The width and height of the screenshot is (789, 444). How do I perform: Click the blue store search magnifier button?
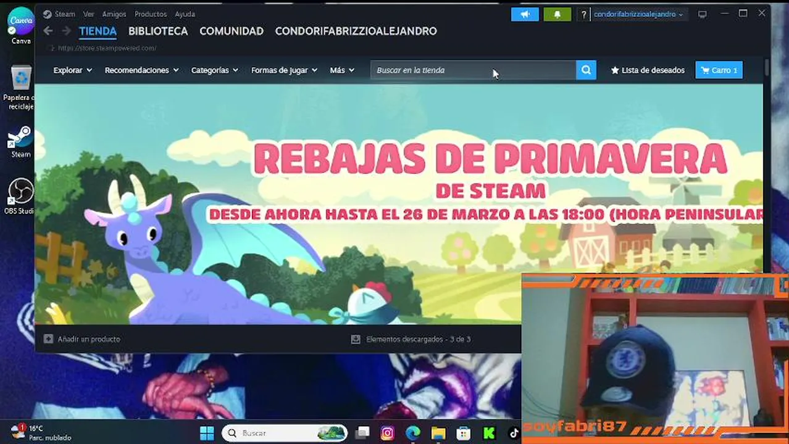pyautogui.click(x=586, y=70)
